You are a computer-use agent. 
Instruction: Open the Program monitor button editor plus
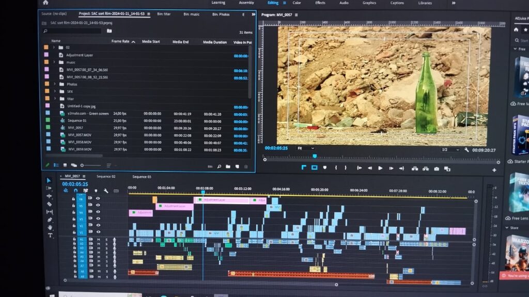click(x=494, y=170)
